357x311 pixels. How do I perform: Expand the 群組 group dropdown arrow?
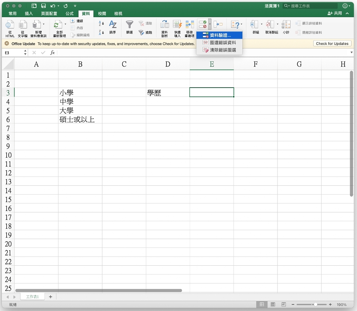click(x=261, y=24)
